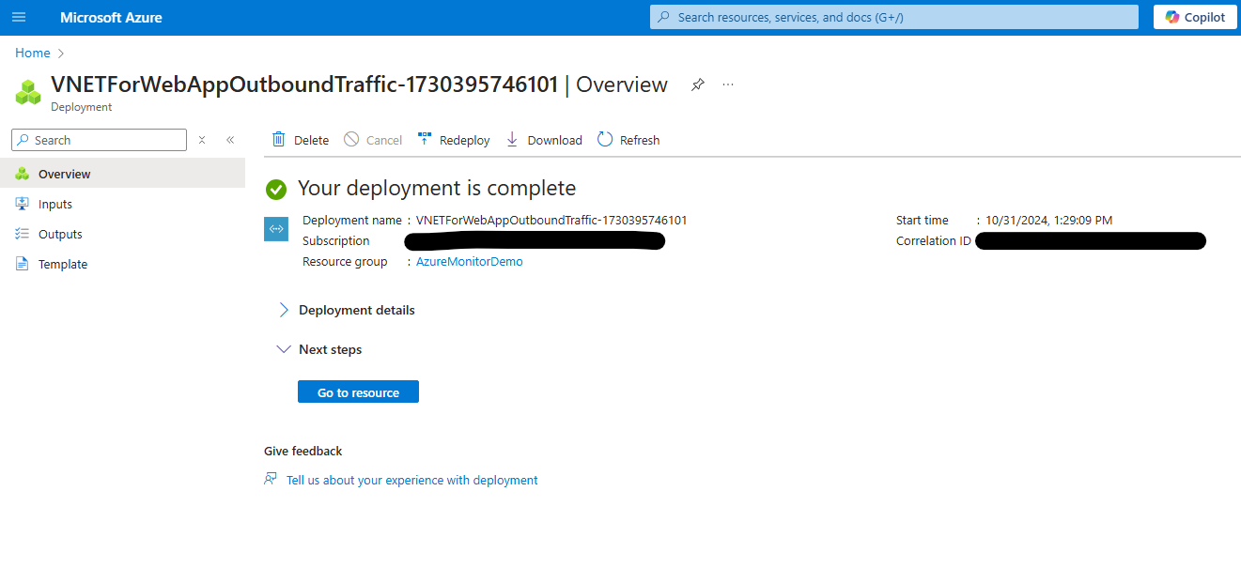Click the Delete trash can icon

[279, 140]
